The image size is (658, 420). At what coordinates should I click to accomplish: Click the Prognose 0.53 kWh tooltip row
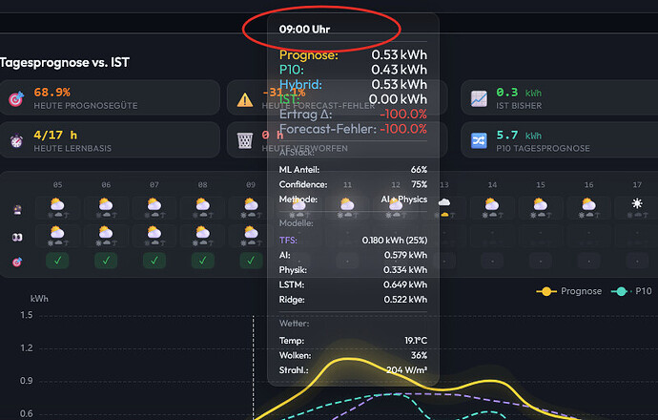[353, 55]
